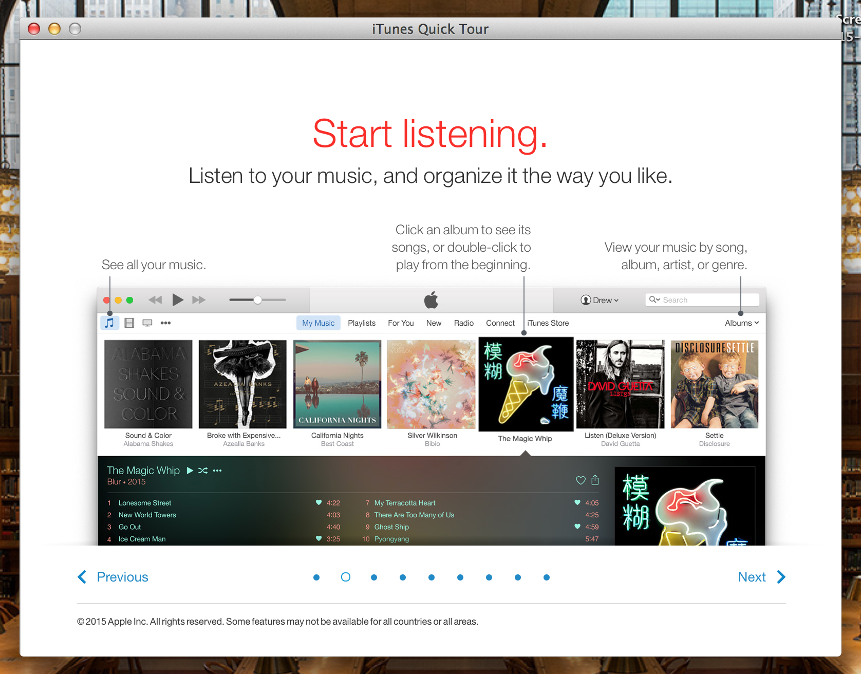
Task: Click the Fast-forward next track button
Action: point(199,300)
